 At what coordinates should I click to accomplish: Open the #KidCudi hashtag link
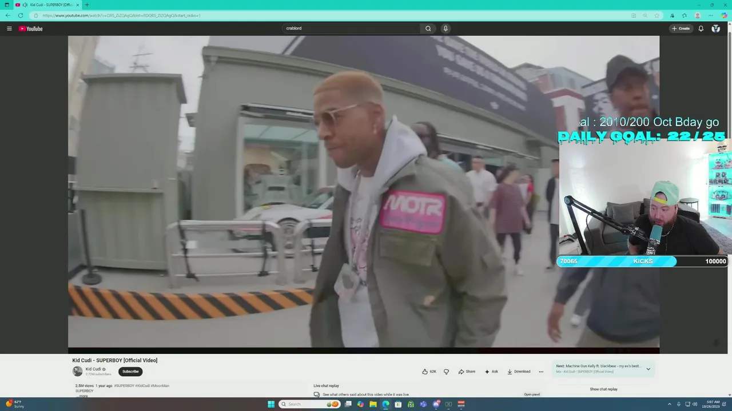tap(142, 386)
